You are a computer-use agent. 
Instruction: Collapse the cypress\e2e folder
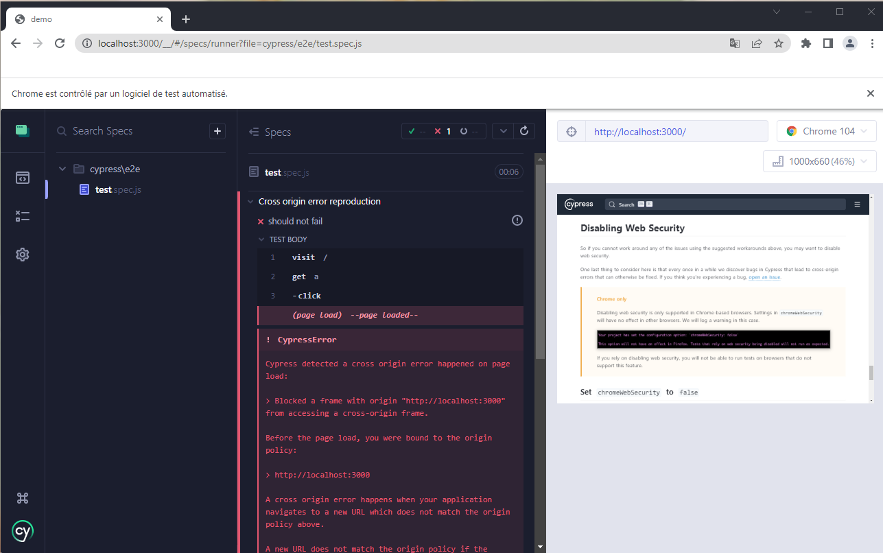click(62, 169)
